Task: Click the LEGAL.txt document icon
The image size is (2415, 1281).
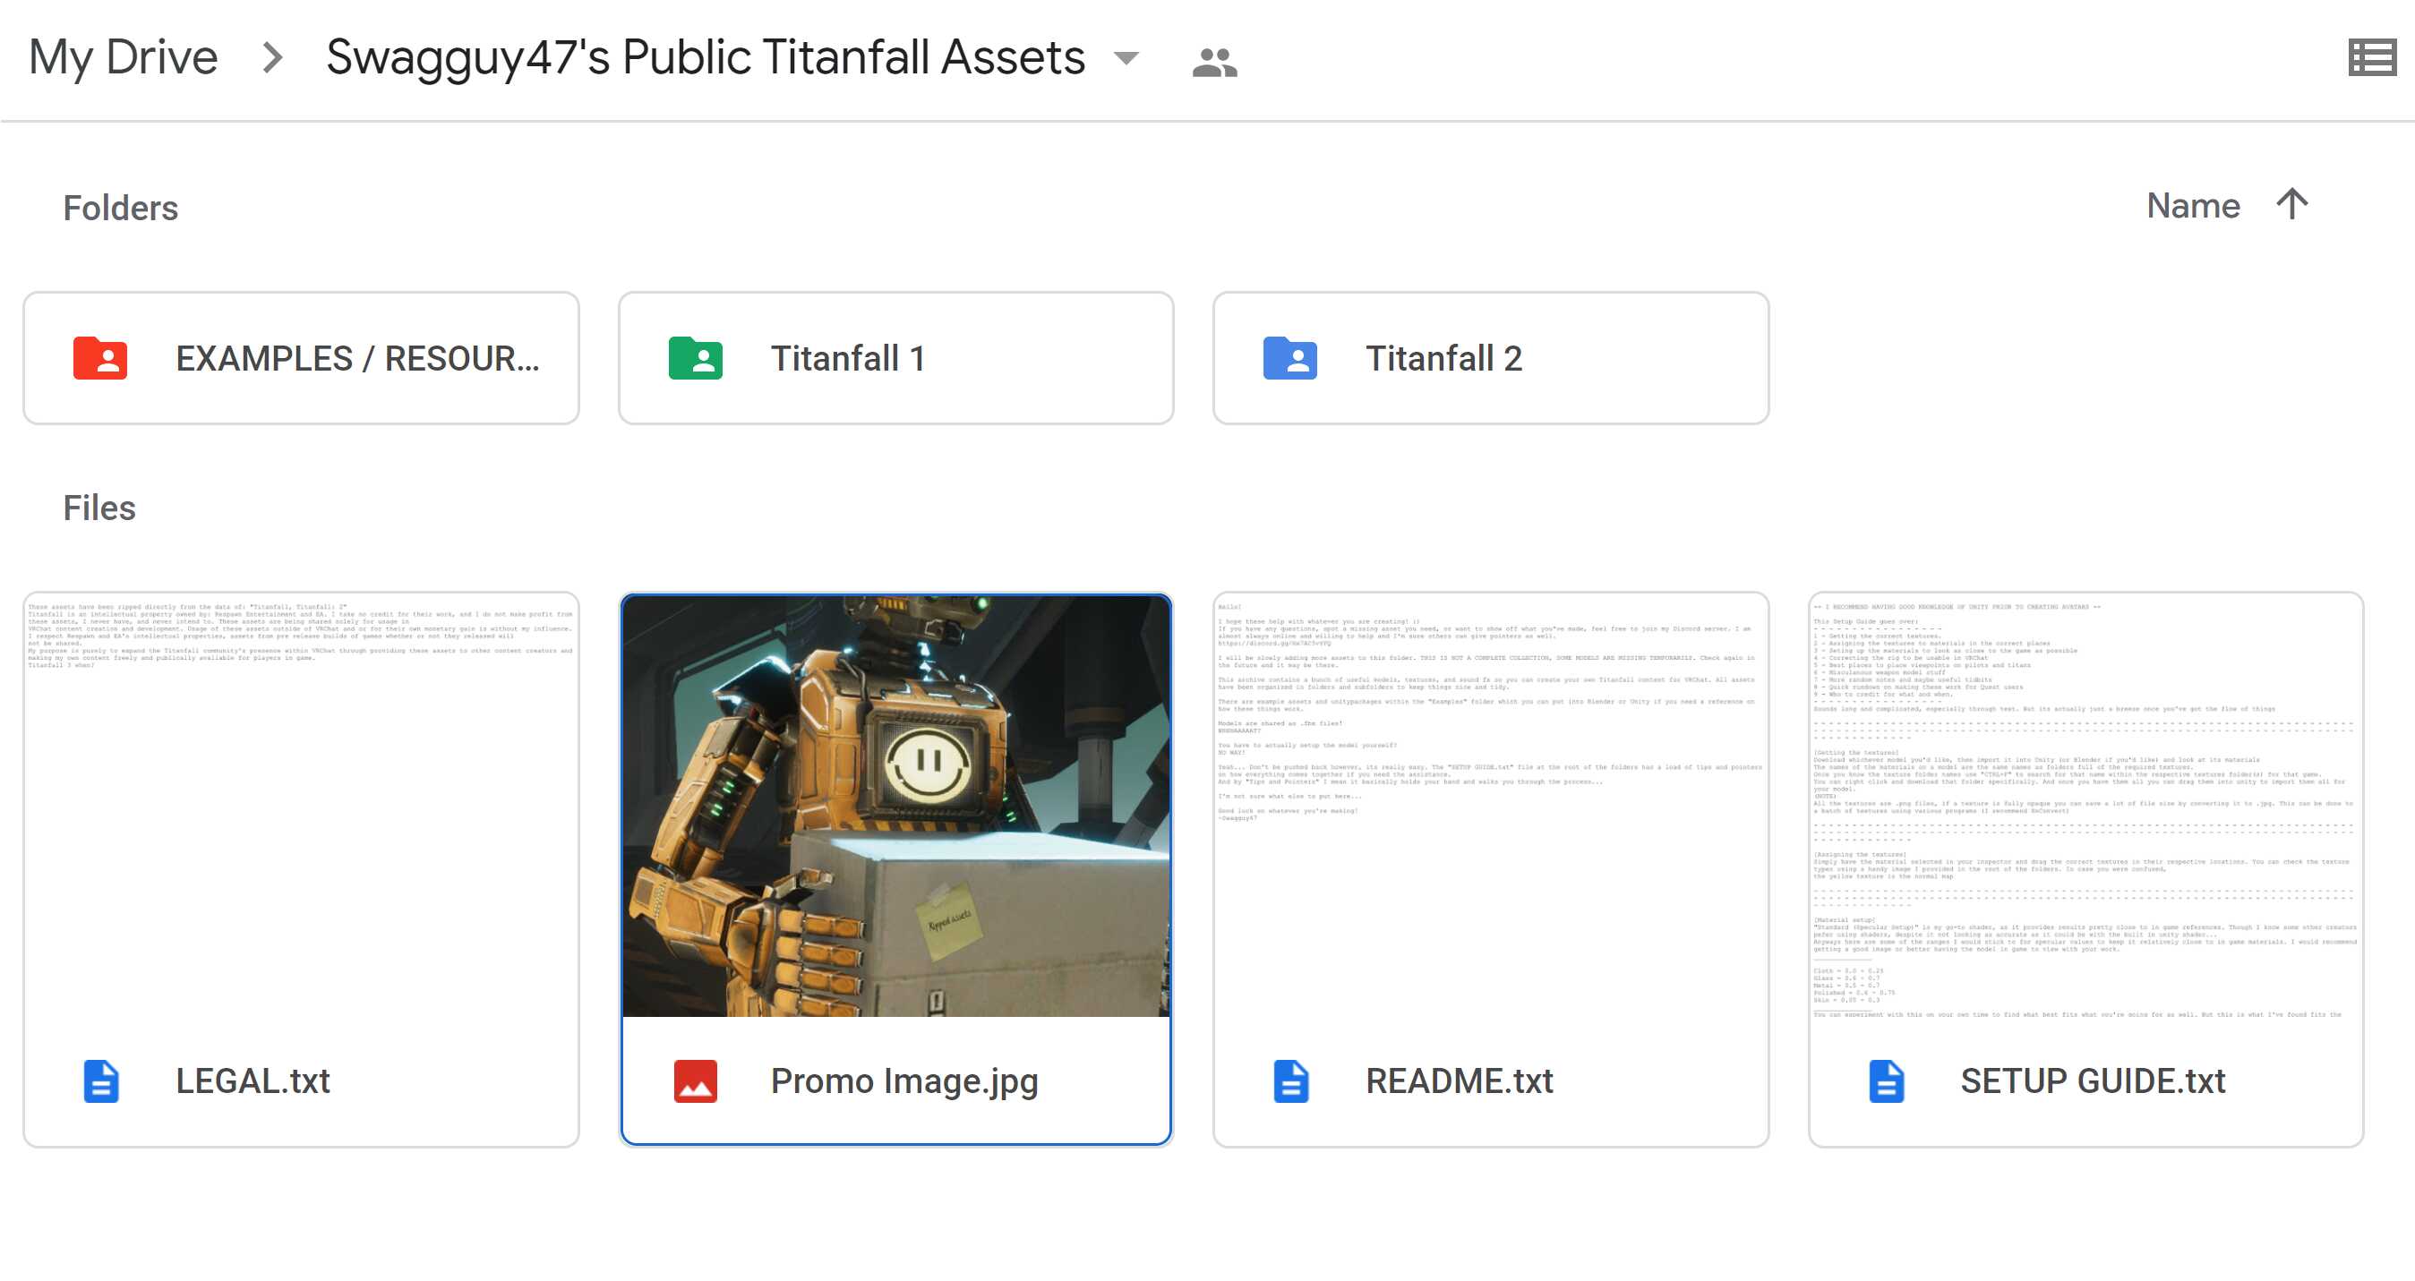Action: click(101, 1080)
